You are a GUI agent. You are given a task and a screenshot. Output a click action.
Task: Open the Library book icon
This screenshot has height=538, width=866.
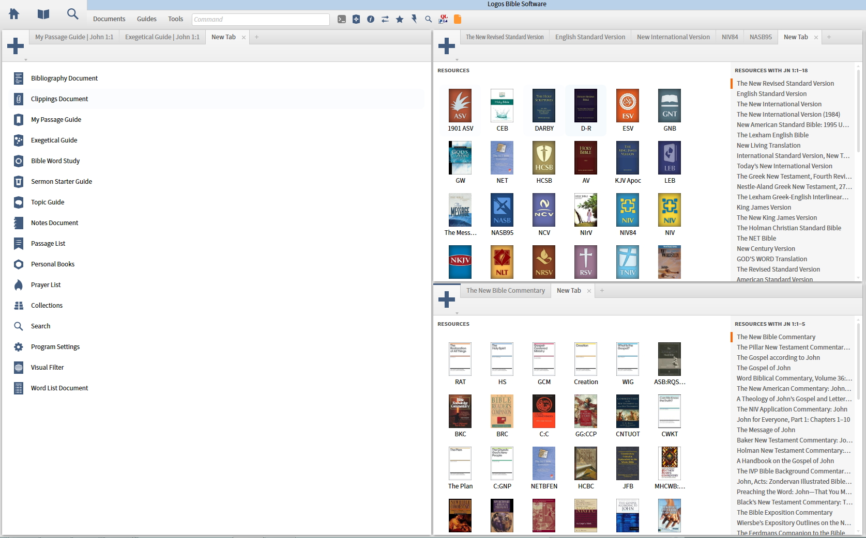43,14
